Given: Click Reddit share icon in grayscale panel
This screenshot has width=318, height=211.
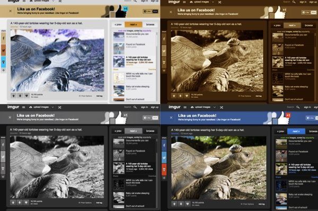Looking at the screenshot, I should tap(3, 169).
